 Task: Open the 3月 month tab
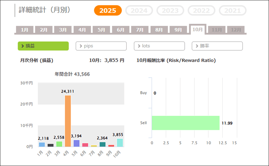63,30
